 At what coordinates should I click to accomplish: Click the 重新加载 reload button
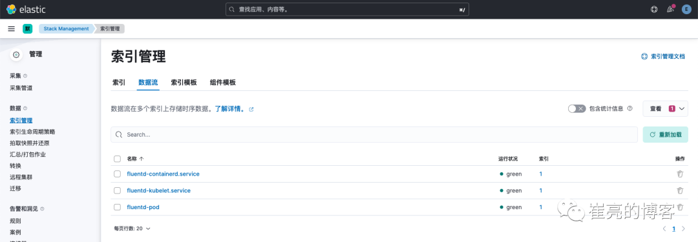pos(666,134)
